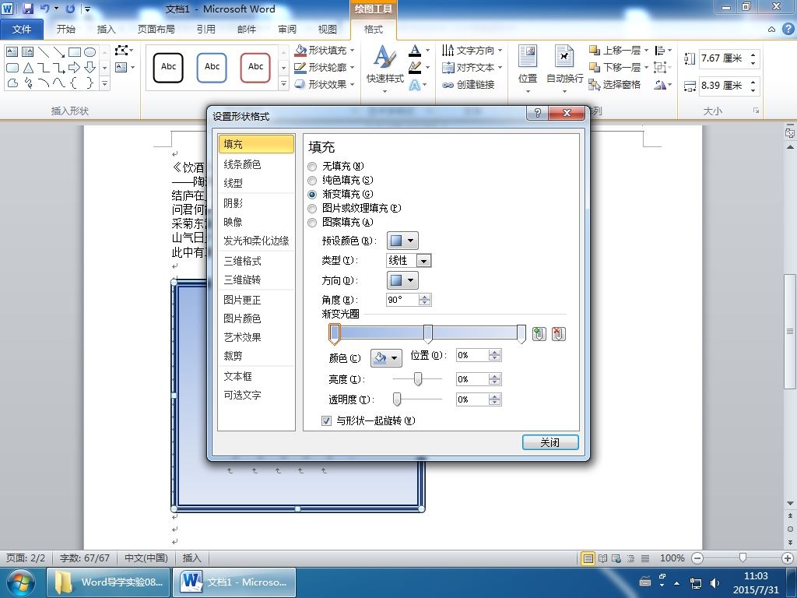Click the add gradient stop icon
The width and height of the screenshot is (797, 598).
click(x=539, y=334)
